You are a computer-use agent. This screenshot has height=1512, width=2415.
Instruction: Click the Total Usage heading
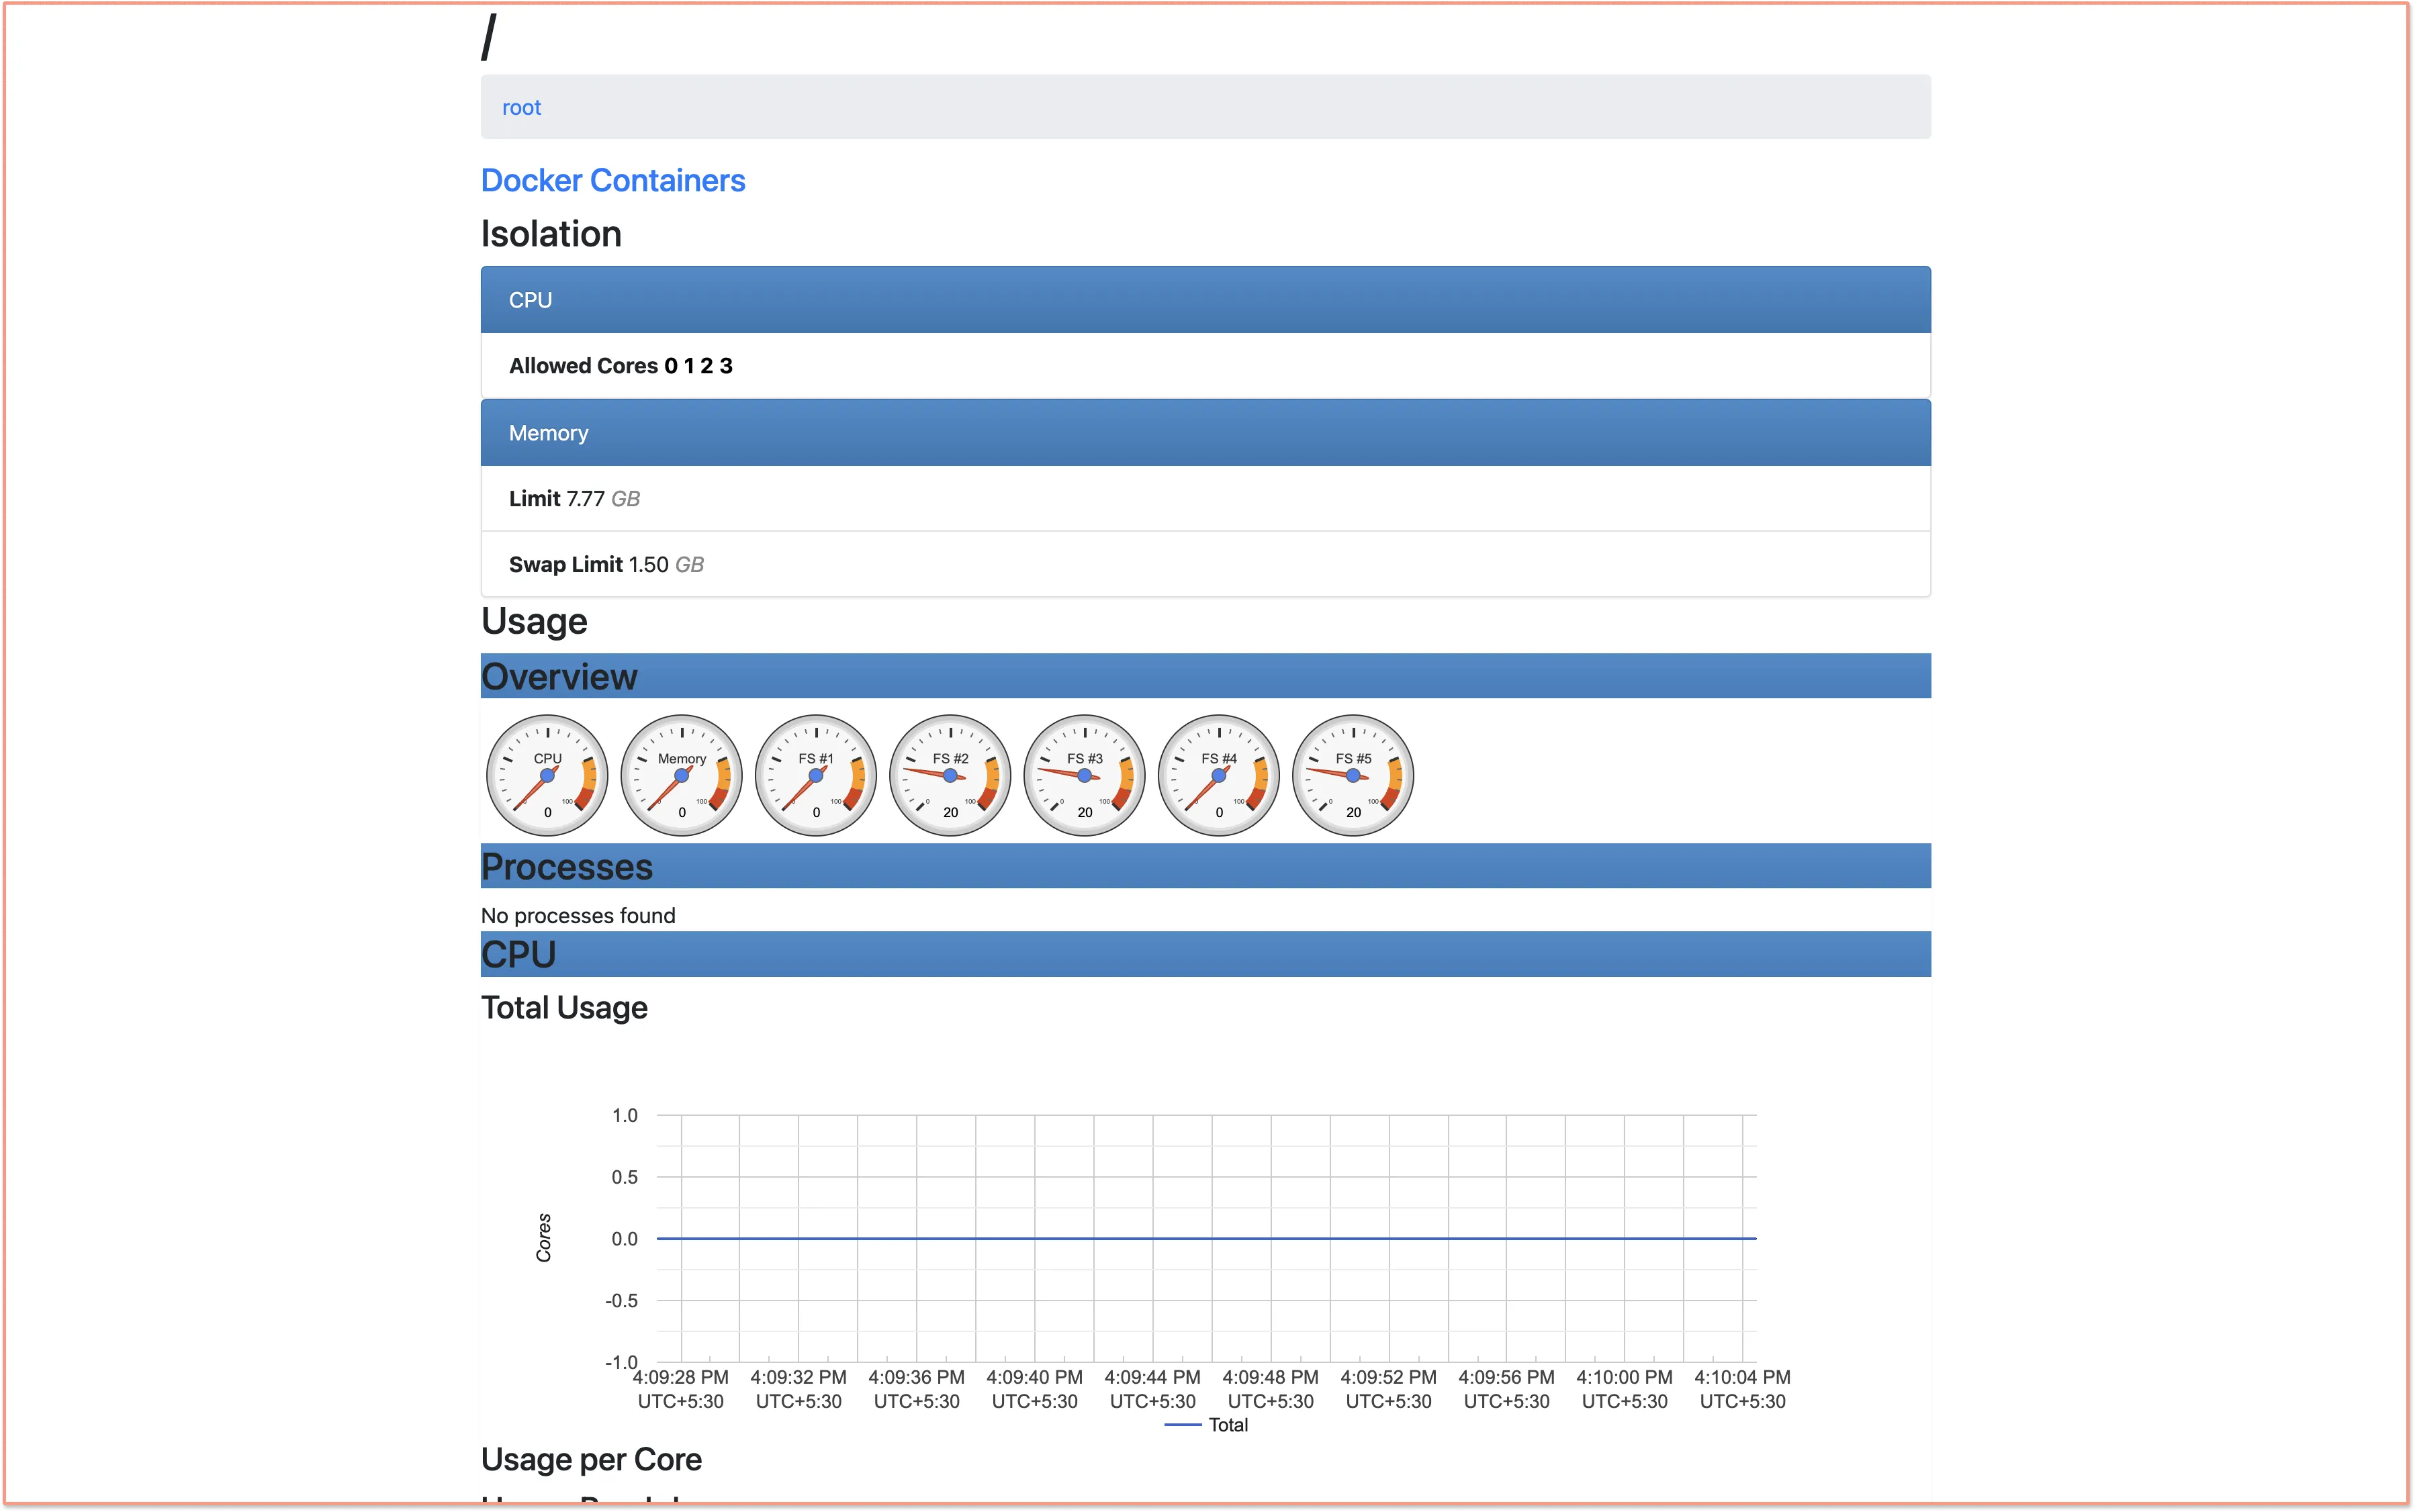(x=564, y=1007)
